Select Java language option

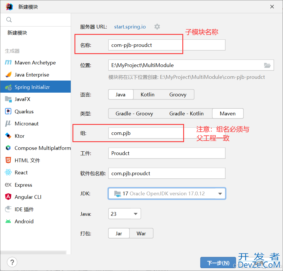[121, 94]
